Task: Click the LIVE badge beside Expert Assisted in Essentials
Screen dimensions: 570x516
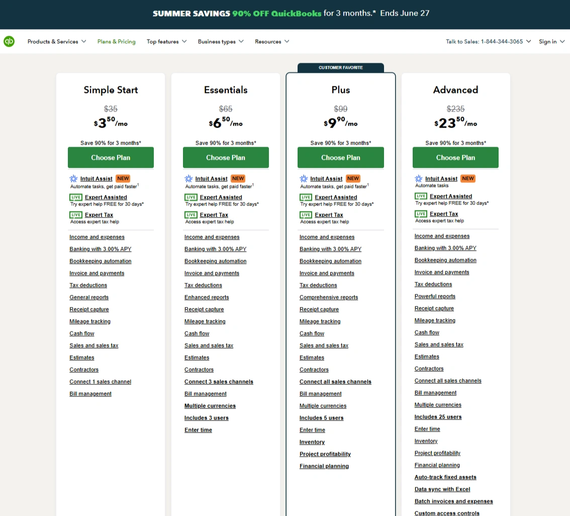Action: [x=191, y=197]
